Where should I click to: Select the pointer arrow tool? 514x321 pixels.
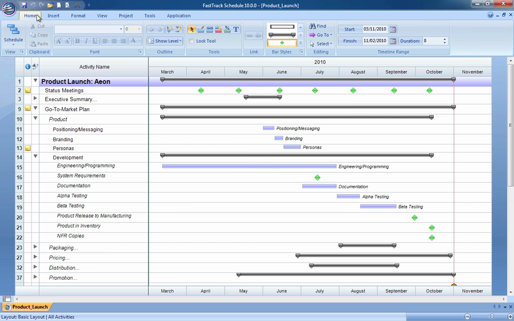[192, 29]
